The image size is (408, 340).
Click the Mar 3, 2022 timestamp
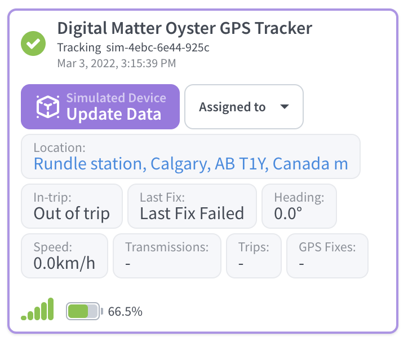click(x=117, y=63)
